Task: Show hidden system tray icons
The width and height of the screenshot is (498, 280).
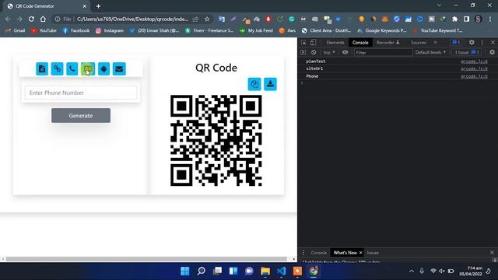Action: (412, 271)
